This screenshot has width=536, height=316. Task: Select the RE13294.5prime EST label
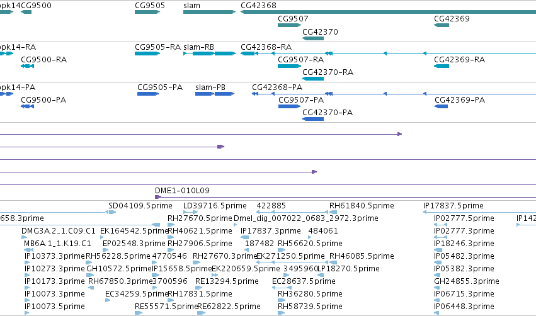[227, 281]
